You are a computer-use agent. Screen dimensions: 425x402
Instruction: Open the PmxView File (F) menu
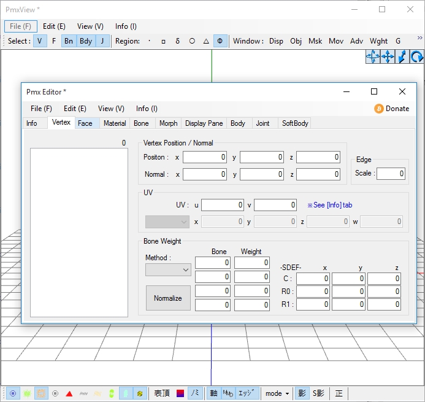21,26
